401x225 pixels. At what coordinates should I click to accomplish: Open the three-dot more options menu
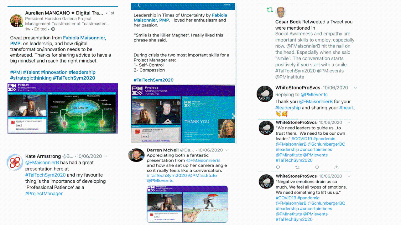227,5
